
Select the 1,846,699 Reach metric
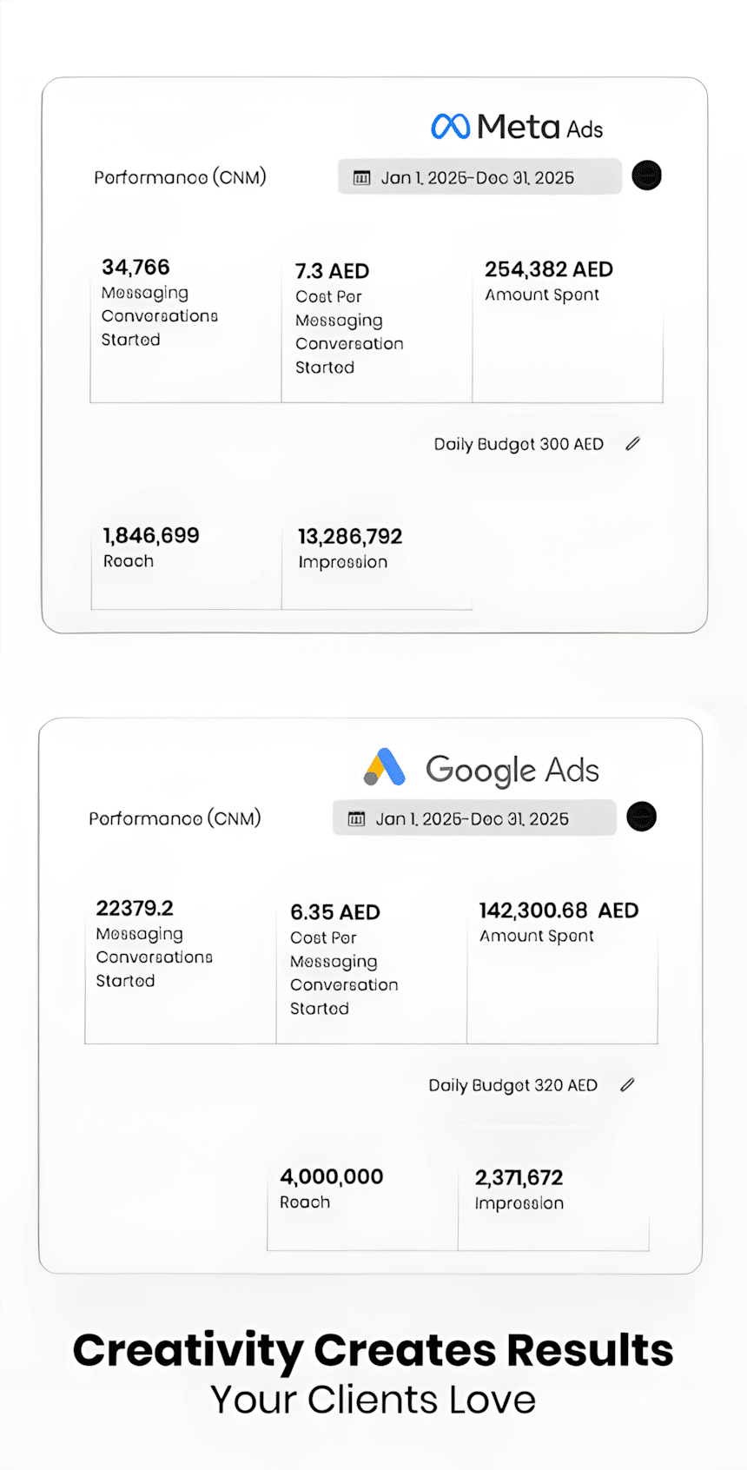151,546
